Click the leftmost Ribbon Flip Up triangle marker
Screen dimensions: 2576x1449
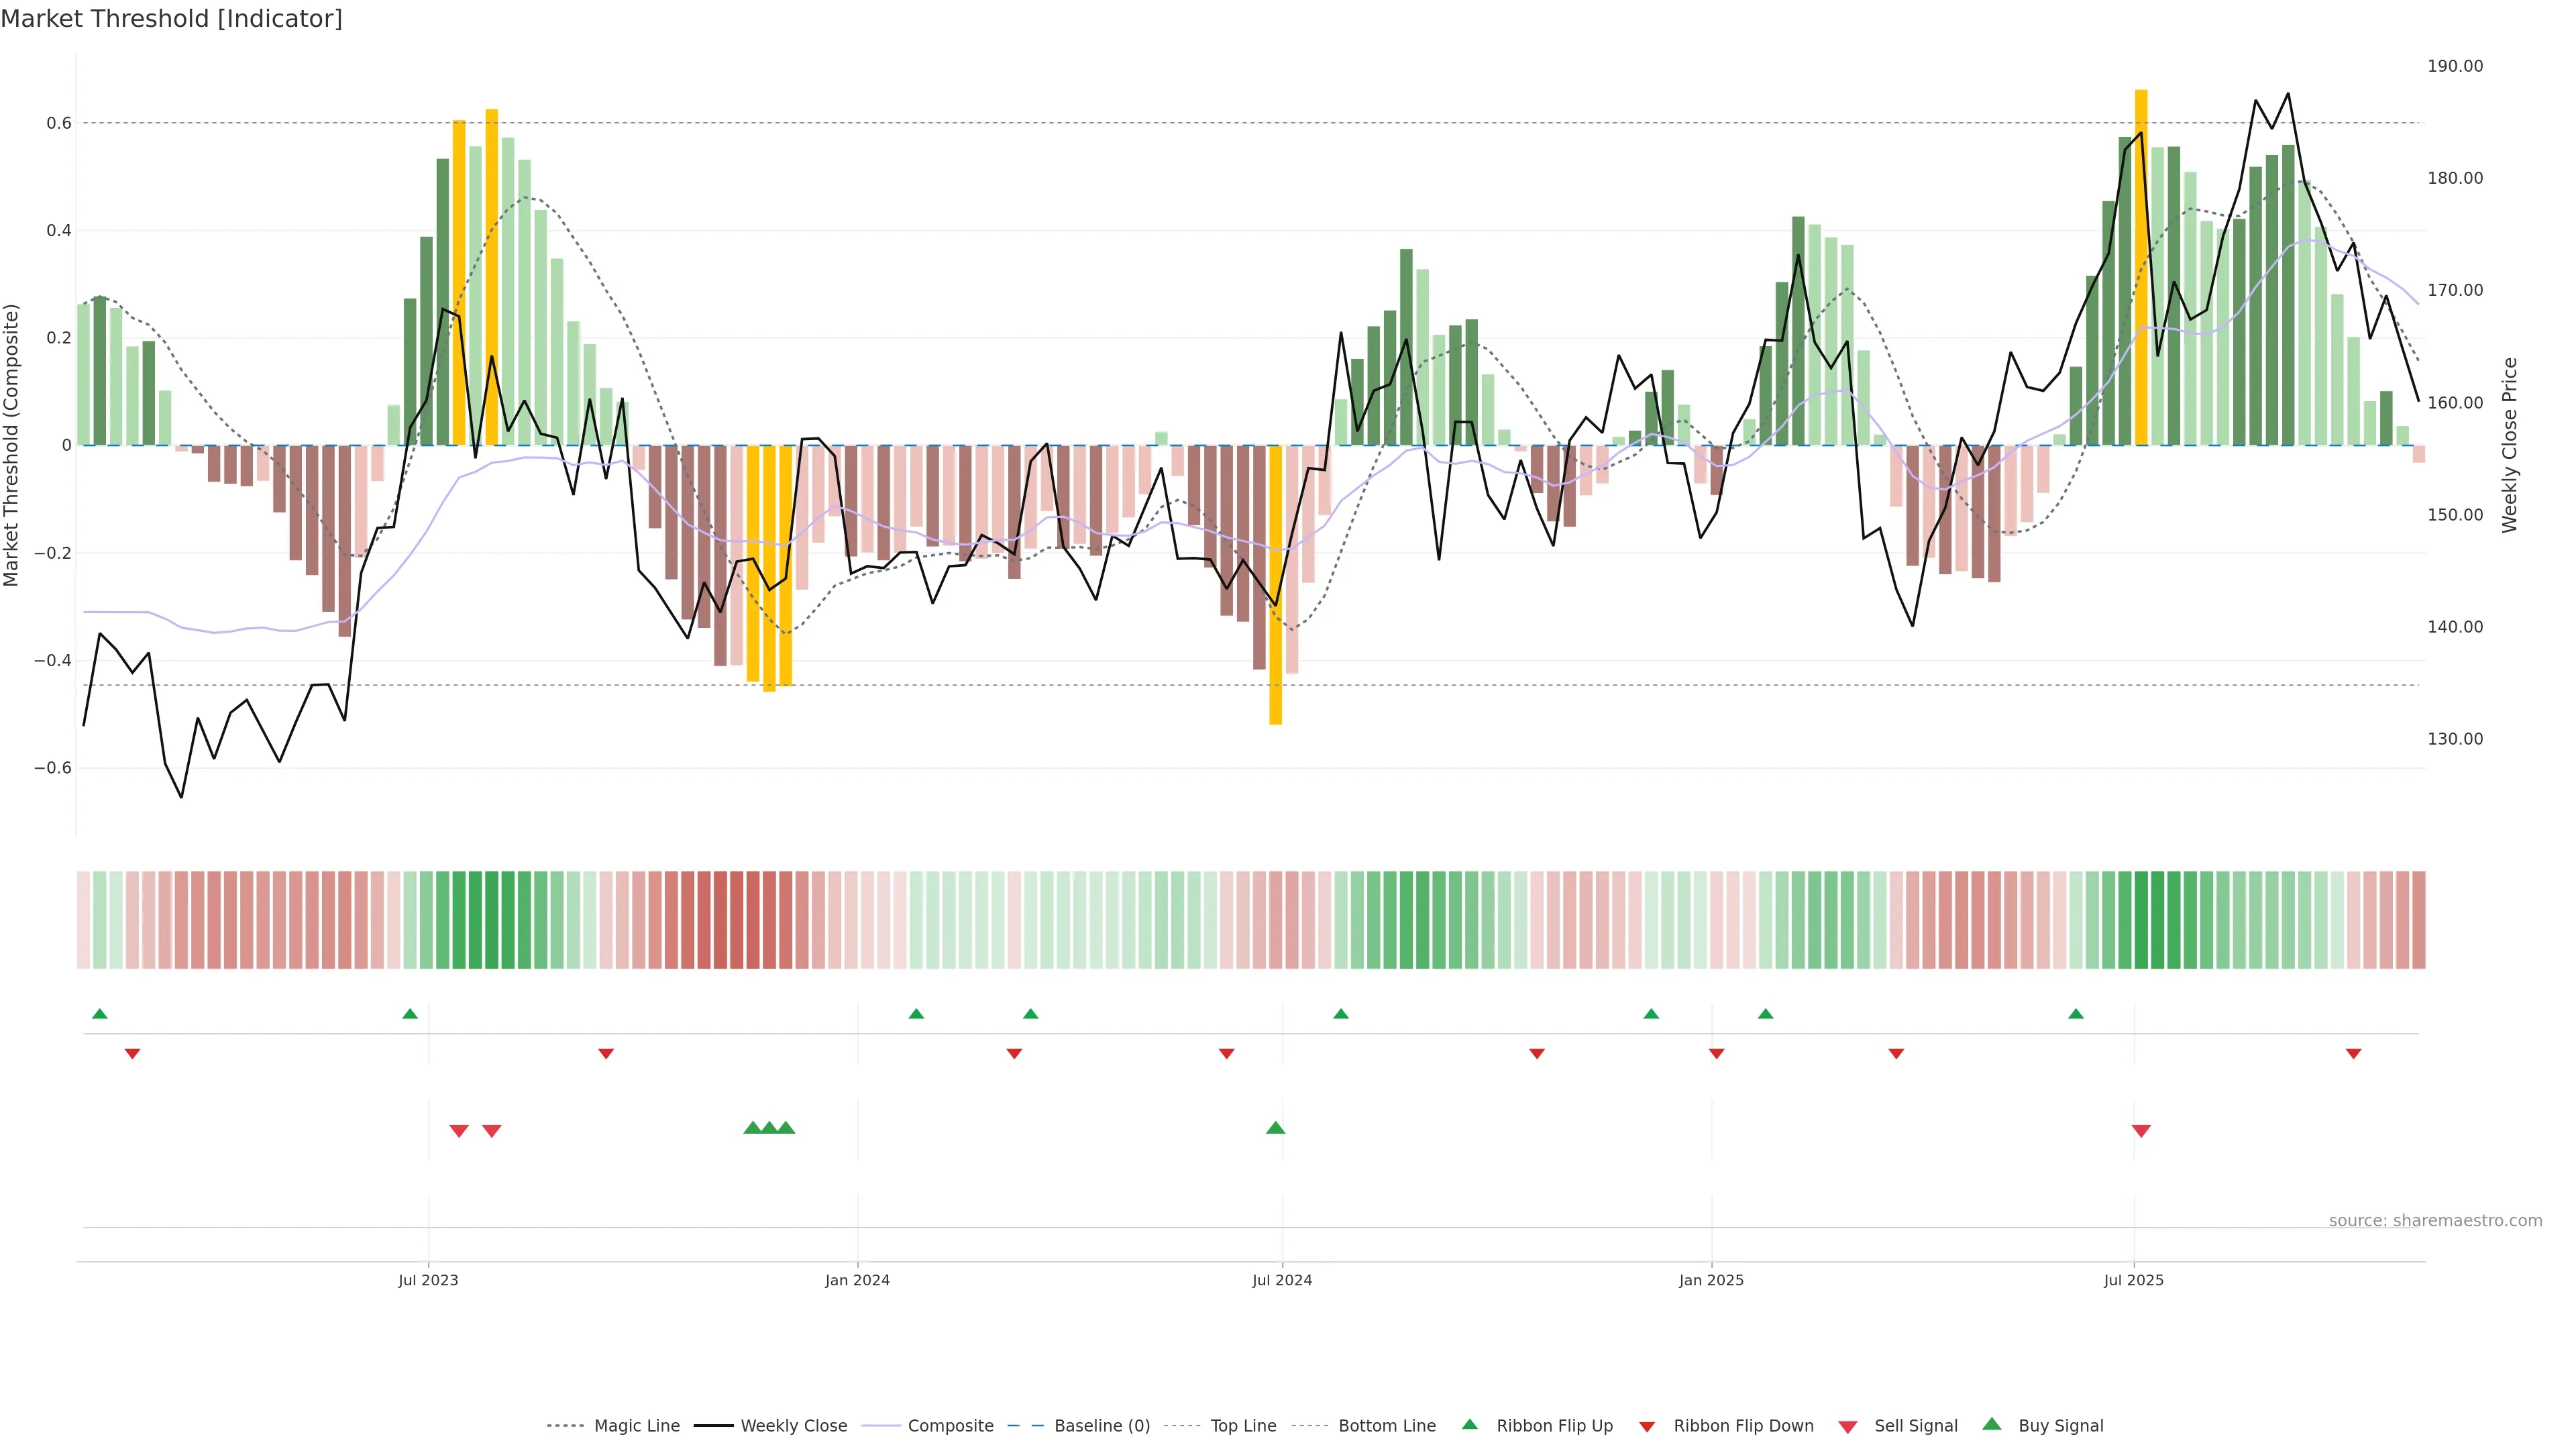pos(100,1014)
